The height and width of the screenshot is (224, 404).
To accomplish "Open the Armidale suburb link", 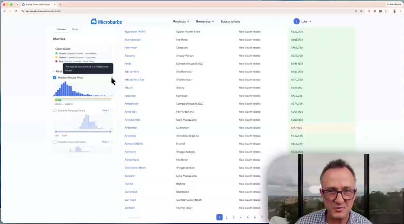I will 130,136.
